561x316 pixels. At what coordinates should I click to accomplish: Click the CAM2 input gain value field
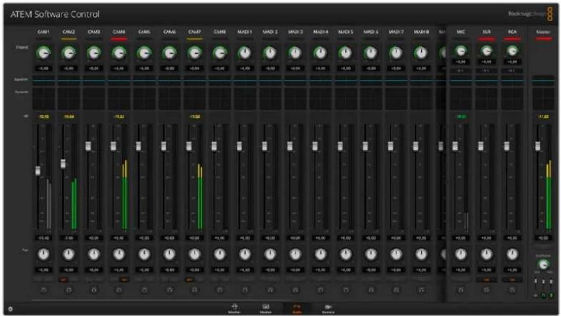tap(69, 69)
